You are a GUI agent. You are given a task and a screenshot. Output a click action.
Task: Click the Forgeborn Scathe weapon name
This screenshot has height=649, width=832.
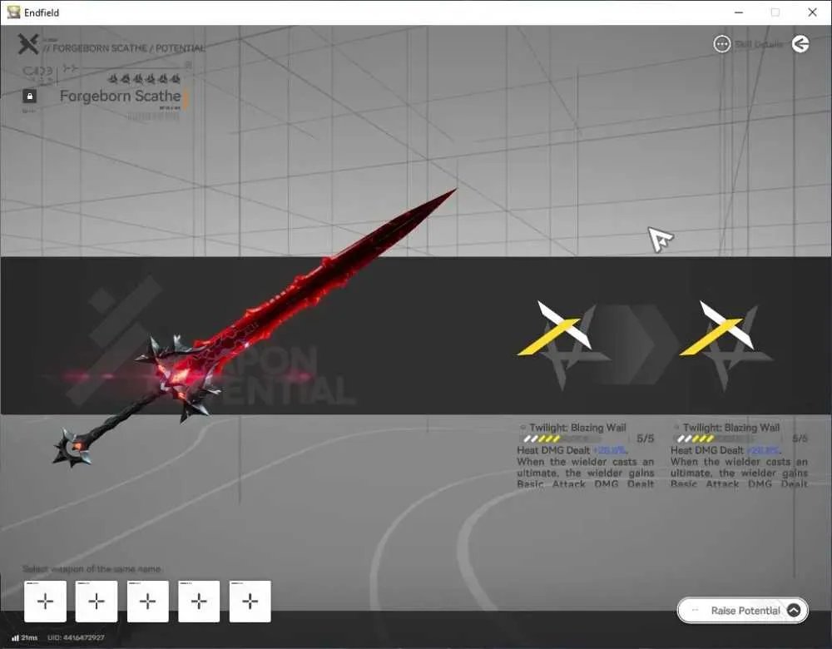[x=121, y=96]
